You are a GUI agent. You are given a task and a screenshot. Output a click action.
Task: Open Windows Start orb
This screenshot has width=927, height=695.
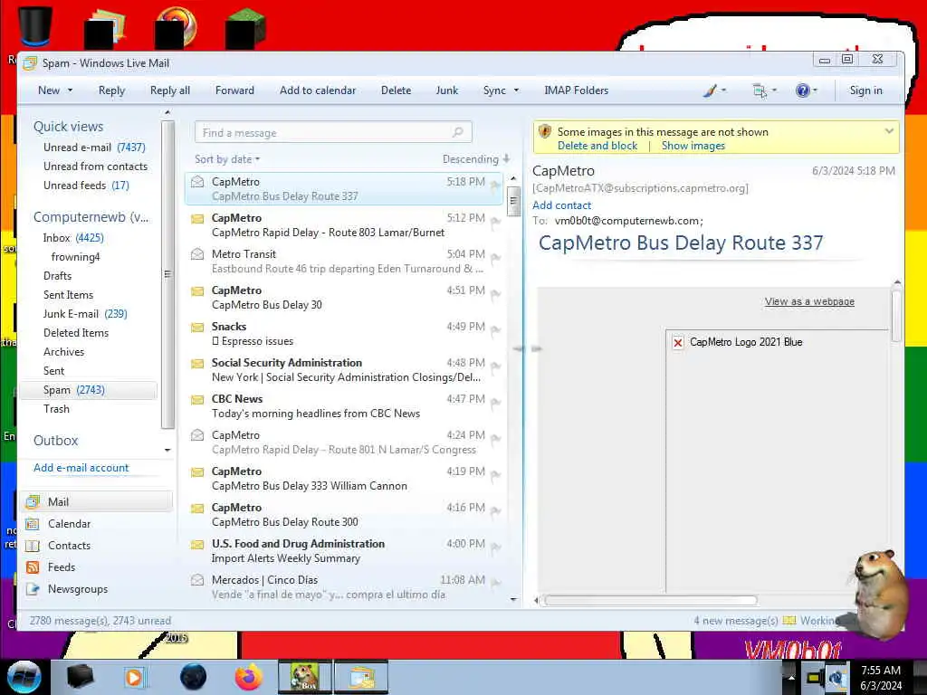(x=24, y=677)
